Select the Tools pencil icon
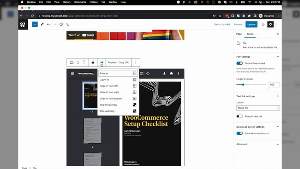 point(42,24)
